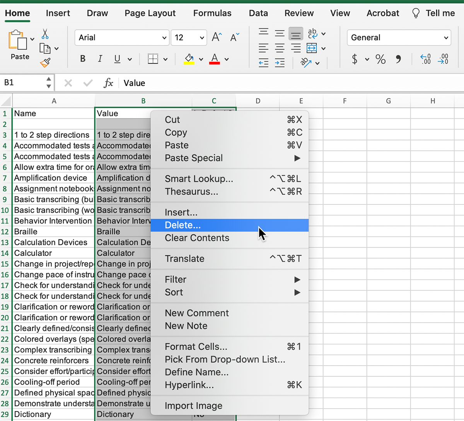Click the Merge and Center icon
Image resolution: width=464 pixels, height=421 pixels.
[312, 48]
